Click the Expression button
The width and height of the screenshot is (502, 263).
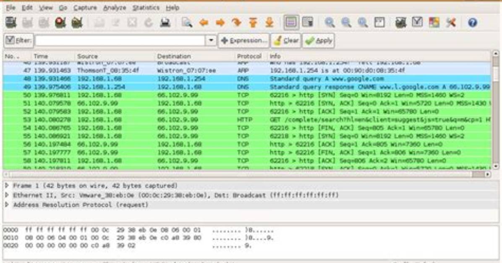(x=243, y=41)
